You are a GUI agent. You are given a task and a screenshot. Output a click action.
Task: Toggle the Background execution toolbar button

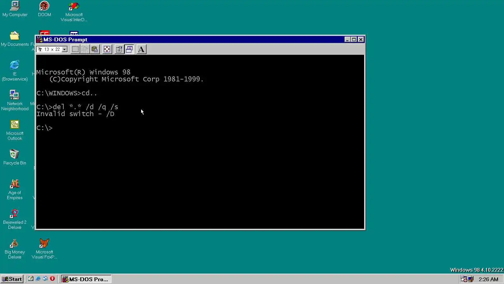[129, 49]
